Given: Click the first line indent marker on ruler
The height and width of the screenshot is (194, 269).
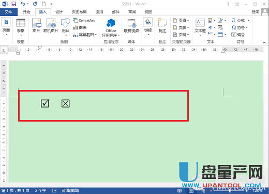Looking at the screenshot, I should [40, 47].
